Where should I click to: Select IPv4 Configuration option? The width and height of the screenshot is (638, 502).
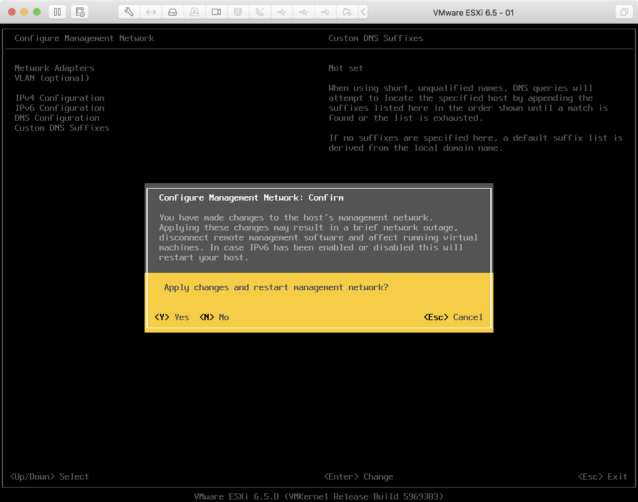(59, 98)
